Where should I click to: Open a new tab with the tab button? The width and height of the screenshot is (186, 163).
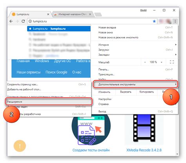point(98,14)
